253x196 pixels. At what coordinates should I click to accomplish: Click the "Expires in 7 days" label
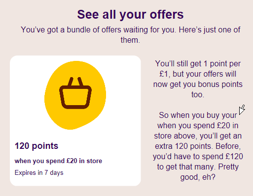(x=39, y=173)
